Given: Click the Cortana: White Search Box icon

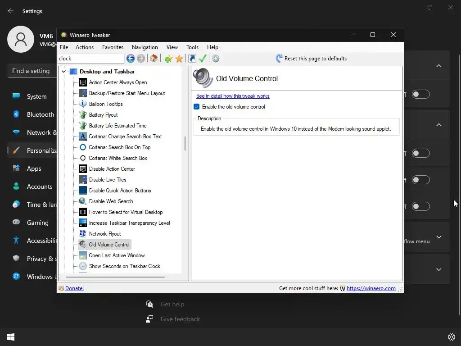Looking at the screenshot, I should pos(83,158).
